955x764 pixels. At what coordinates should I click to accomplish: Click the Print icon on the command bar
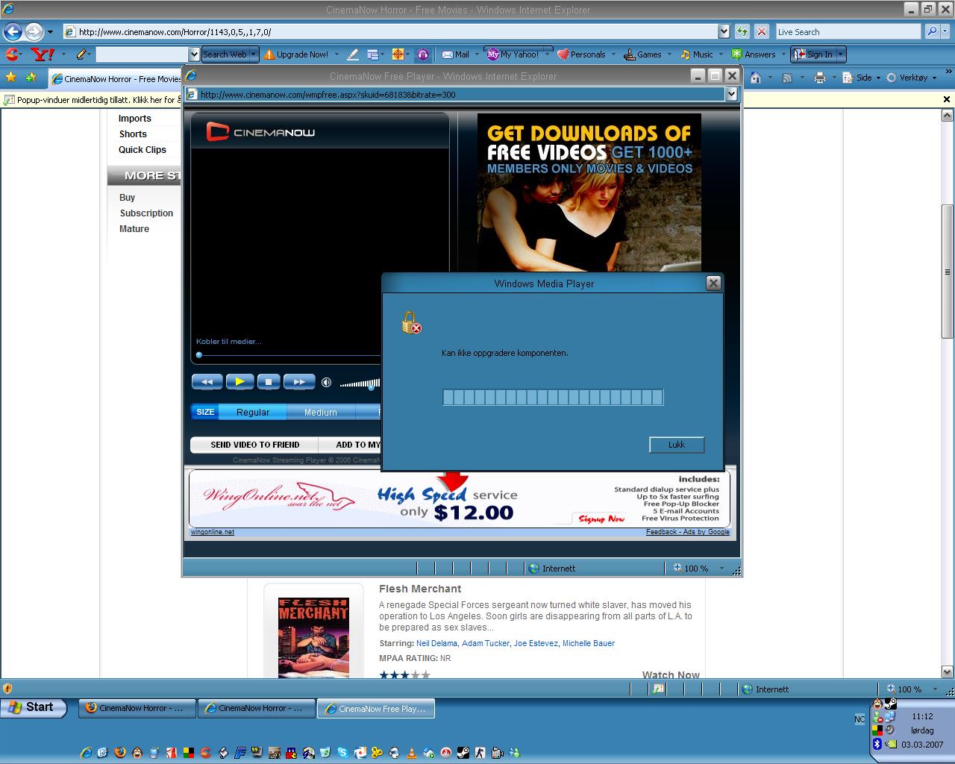[820, 78]
